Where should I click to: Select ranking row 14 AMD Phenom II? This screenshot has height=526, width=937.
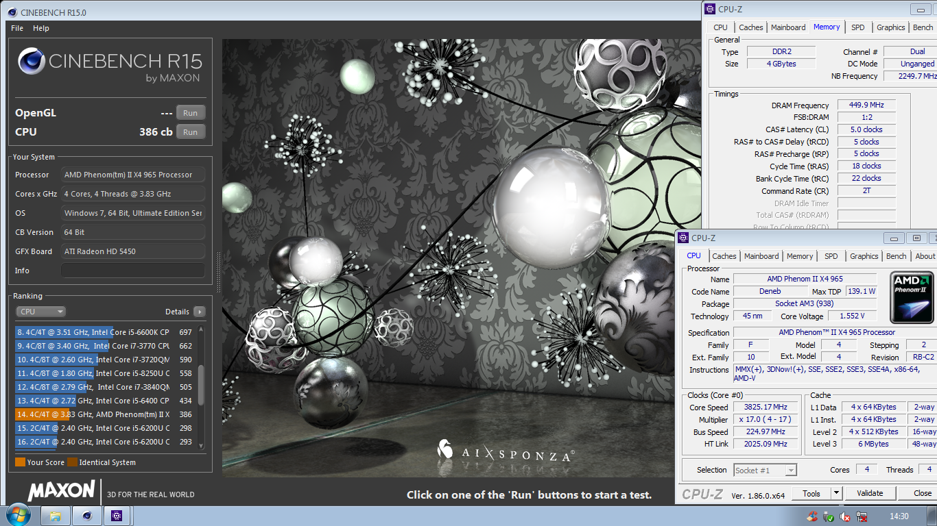click(104, 414)
